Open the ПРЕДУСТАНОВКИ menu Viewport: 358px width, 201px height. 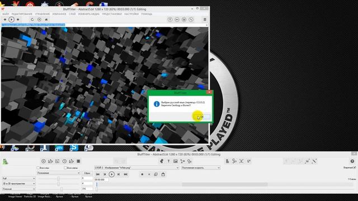(112, 14)
